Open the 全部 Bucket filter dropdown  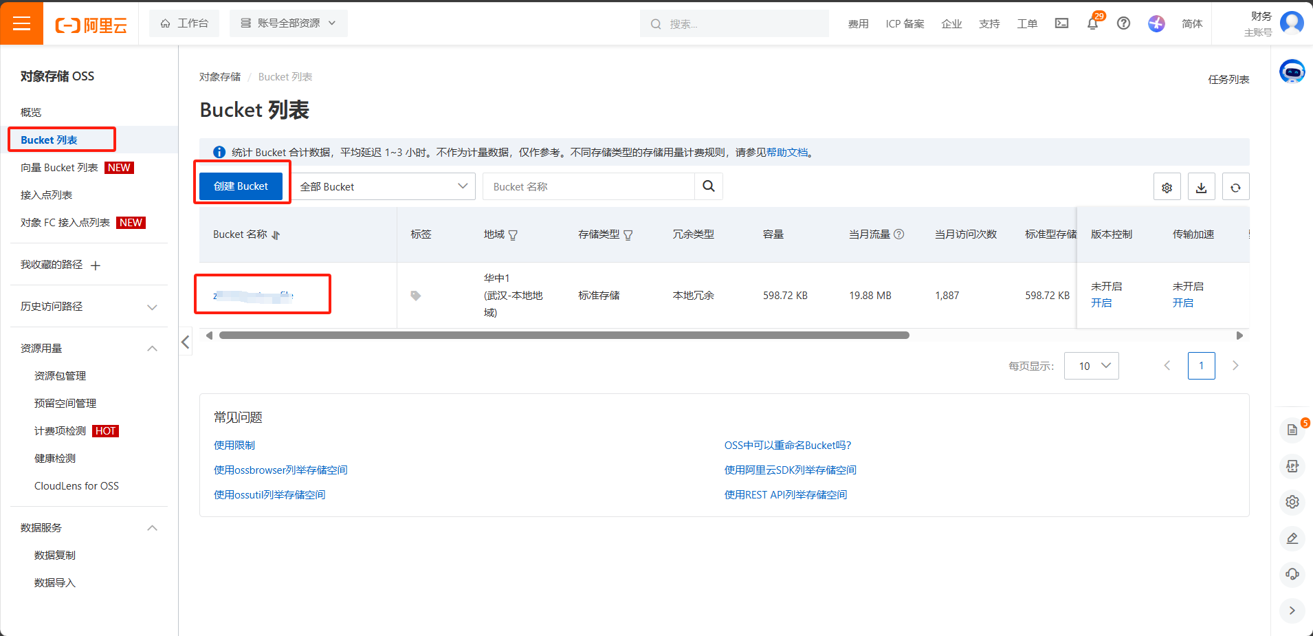point(385,186)
